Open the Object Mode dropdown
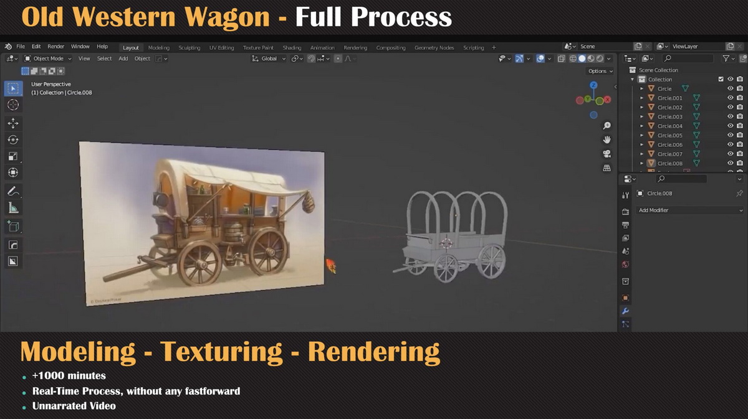The width and height of the screenshot is (748, 419). 48,59
